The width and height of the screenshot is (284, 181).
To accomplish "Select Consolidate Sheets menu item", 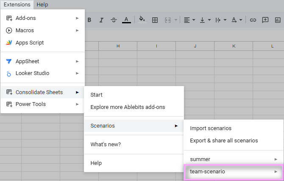I will pyautogui.click(x=42, y=92).
